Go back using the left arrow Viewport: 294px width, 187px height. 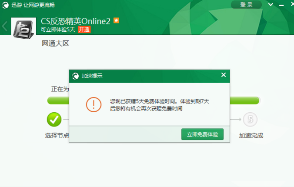5,26
